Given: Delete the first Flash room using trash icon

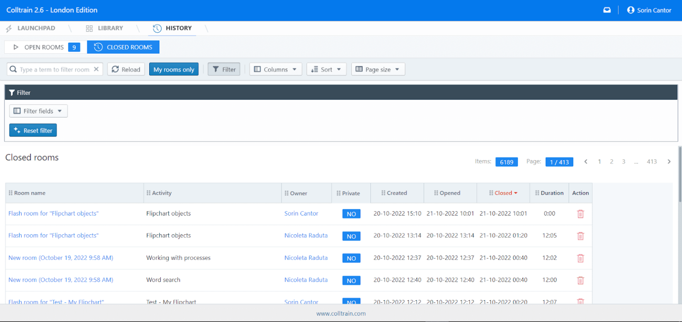Looking at the screenshot, I should coord(580,214).
